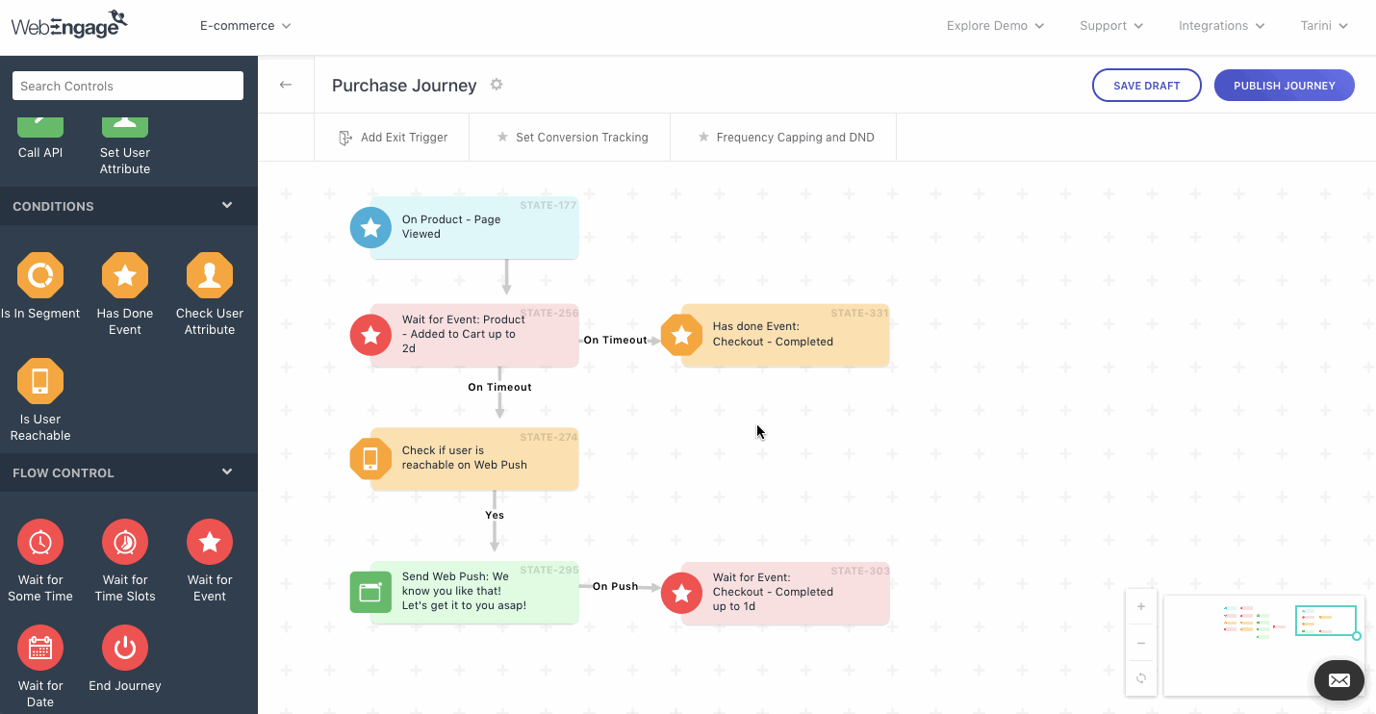Click the minimap journey overview

[1262, 645]
